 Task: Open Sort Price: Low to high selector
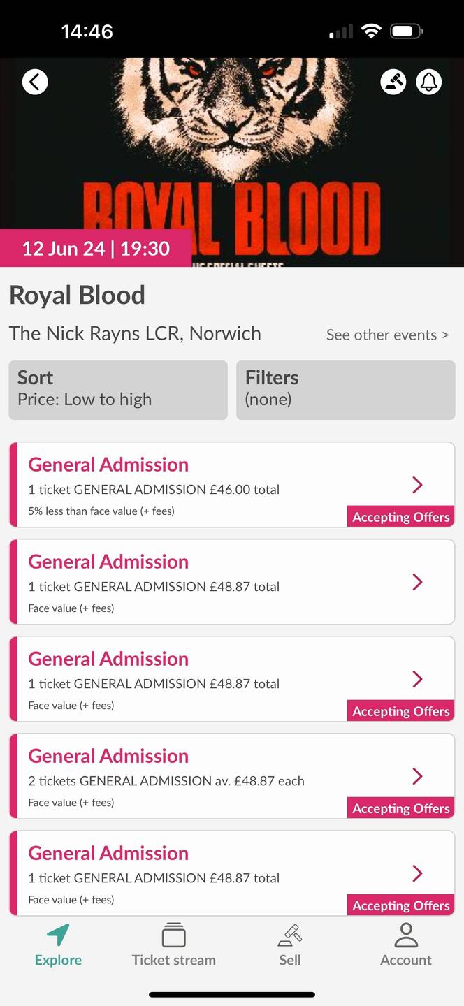(x=118, y=390)
